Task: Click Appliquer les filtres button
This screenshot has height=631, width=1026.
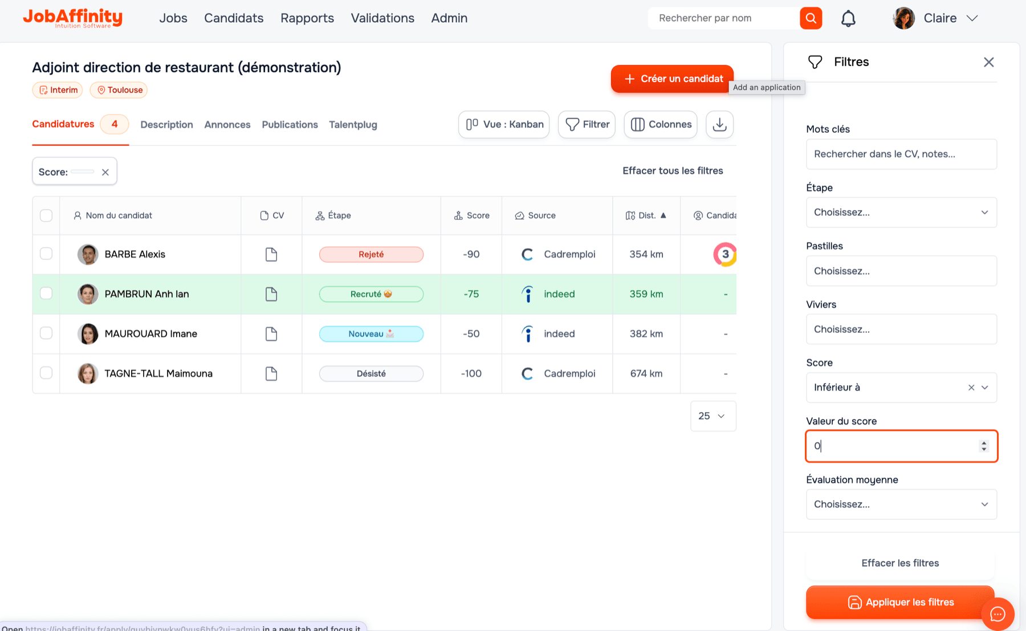Action: point(900,602)
